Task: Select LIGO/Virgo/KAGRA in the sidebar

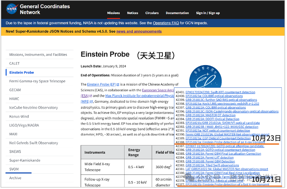Action: click(x=40, y=126)
